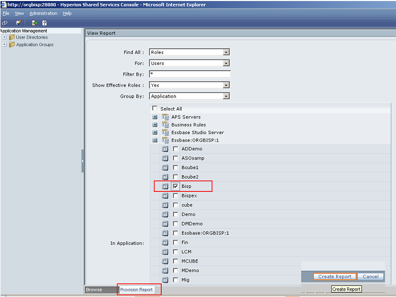Click inside the Filter By field
This screenshot has width=396, height=297.
tap(190, 74)
